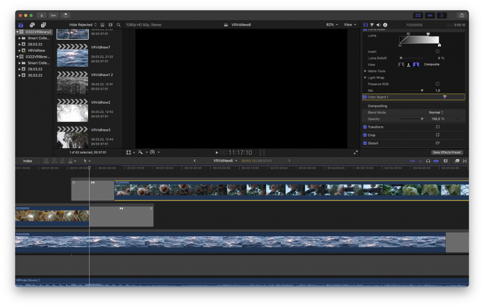Click the Save Effects Preset button

[x=447, y=152]
